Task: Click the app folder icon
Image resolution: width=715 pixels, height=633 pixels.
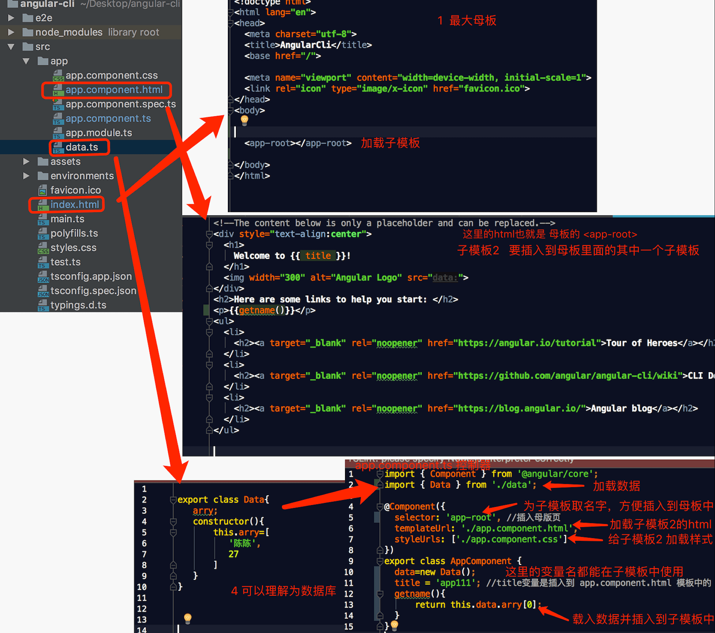Action: click(43, 61)
